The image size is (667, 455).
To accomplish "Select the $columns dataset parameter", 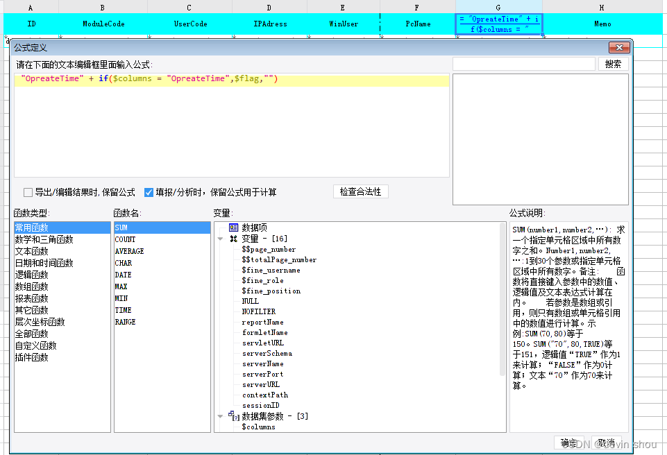I will click(258, 427).
